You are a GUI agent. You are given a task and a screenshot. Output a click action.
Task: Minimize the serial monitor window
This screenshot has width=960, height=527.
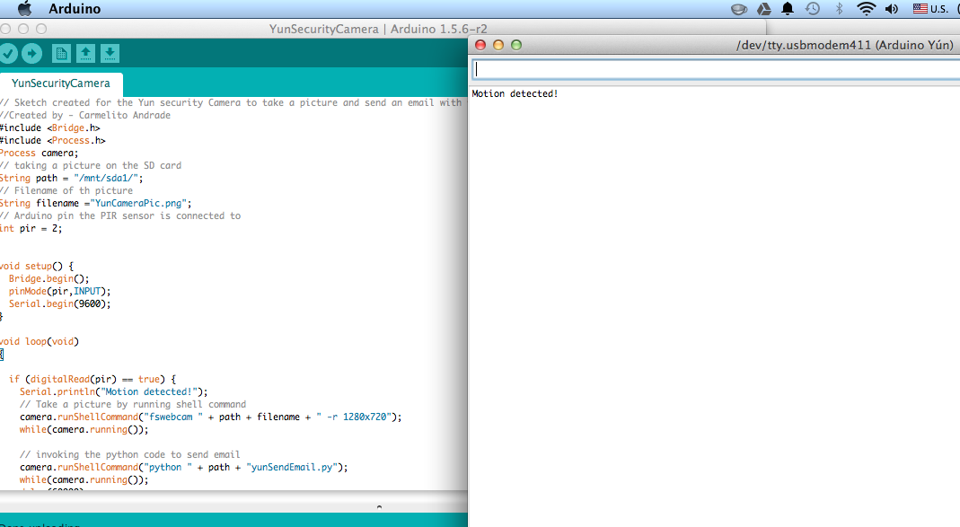[x=498, y=45]
